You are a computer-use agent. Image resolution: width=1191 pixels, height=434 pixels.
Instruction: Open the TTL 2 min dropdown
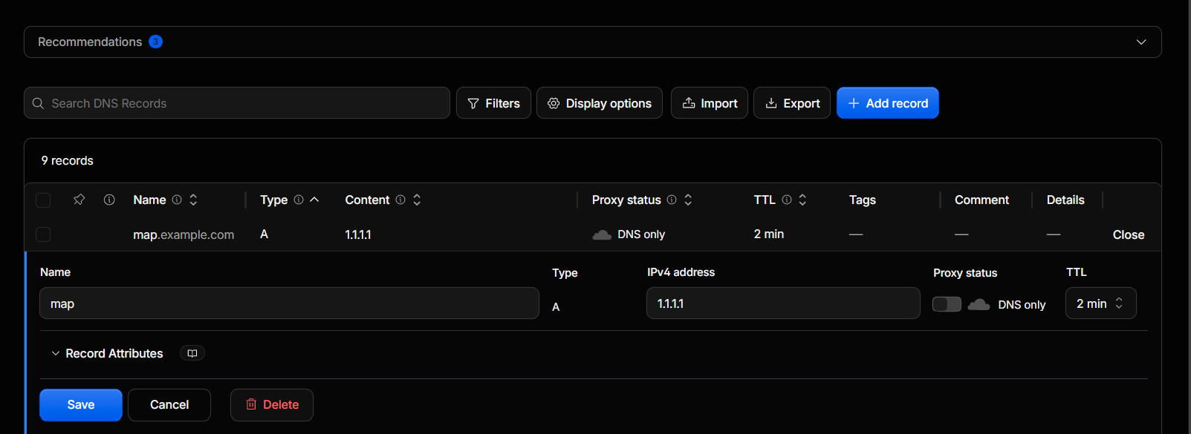(x=1100, y=303)
